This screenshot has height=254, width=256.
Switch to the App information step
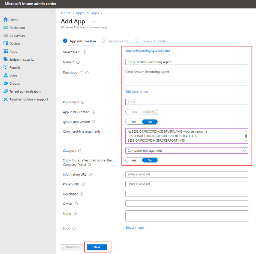[79, 41]
